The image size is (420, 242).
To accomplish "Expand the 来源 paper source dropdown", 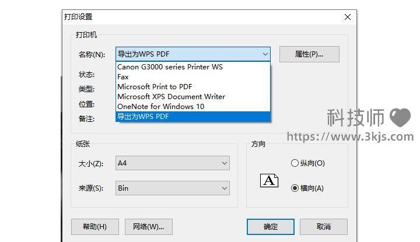I will [172, 188].
